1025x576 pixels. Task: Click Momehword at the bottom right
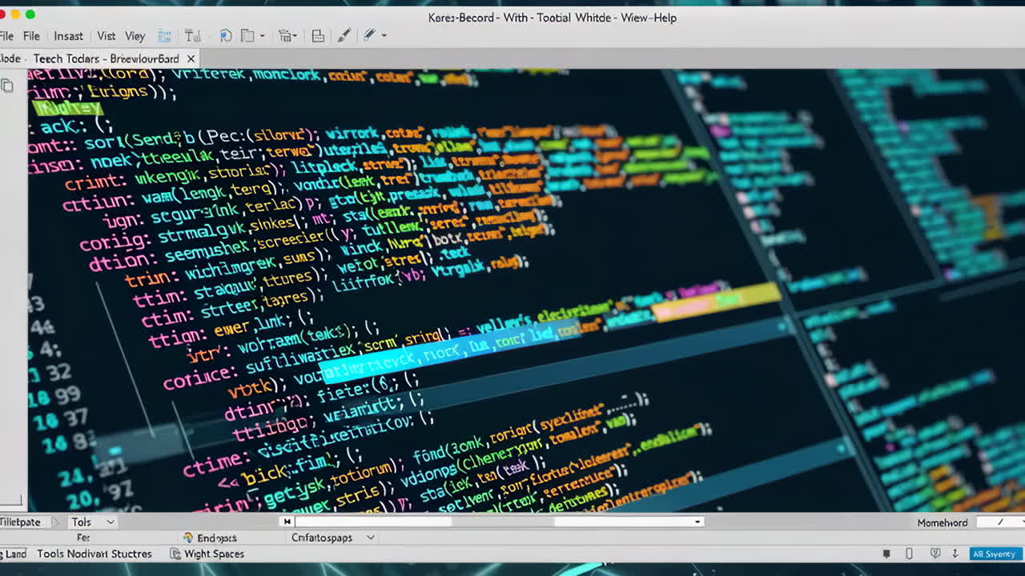tap(942, 522)
